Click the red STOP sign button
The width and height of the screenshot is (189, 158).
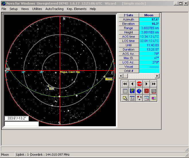point(139,84)
